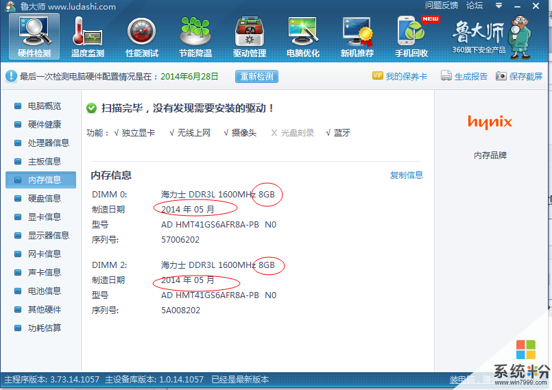The image size is (552, 390).
Task: Click the serial number 5A008202
Action: (x=180, y=310)
